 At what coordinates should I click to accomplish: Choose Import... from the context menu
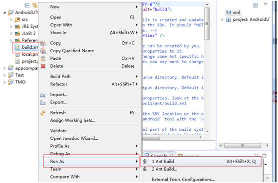90,94
